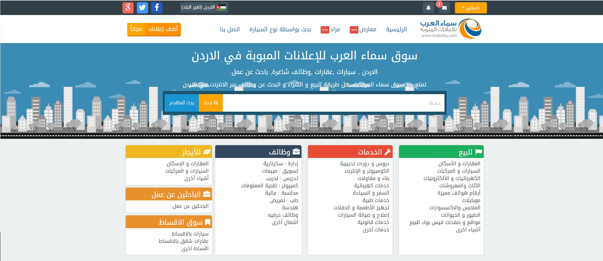Open العقارات و الإسكان under للأيجار

[x=187, y=164]
